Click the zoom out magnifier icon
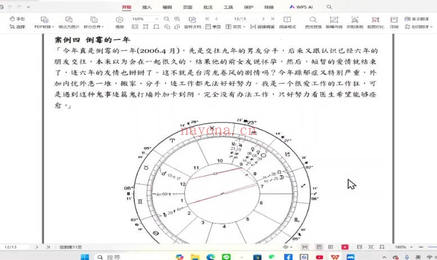Image resolution: width=437 pixels, height=260 pixels. coord(166,19)
